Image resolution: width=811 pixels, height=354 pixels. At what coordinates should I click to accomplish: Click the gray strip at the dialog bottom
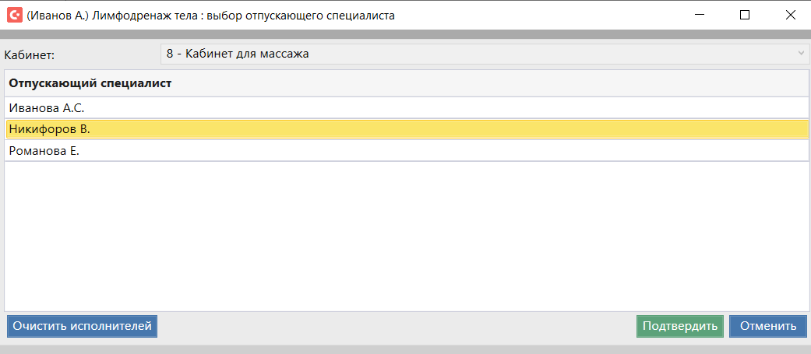(405, 349)
